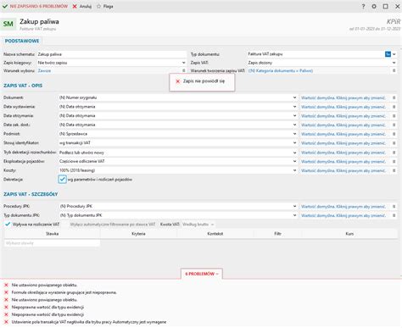Click the SM schema avatar icon
Viewport: 402px width, 328px height.
point(8,24)
